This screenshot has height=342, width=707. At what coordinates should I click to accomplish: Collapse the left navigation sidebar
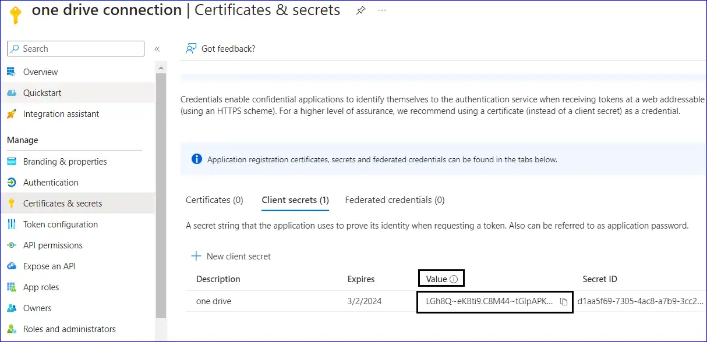(157, 49)
